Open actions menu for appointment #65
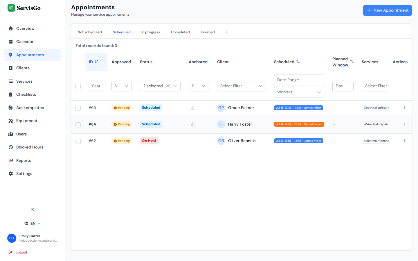Viewport: 418px width, 261px height. [404, 108]
